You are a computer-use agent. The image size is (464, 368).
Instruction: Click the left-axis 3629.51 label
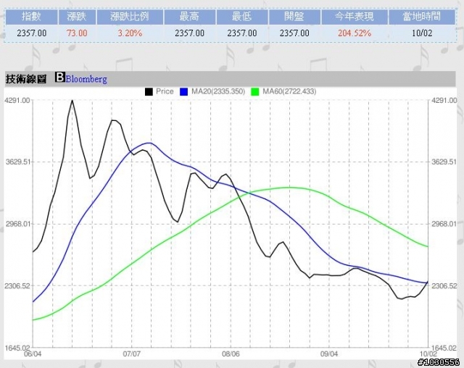point(17,162)
